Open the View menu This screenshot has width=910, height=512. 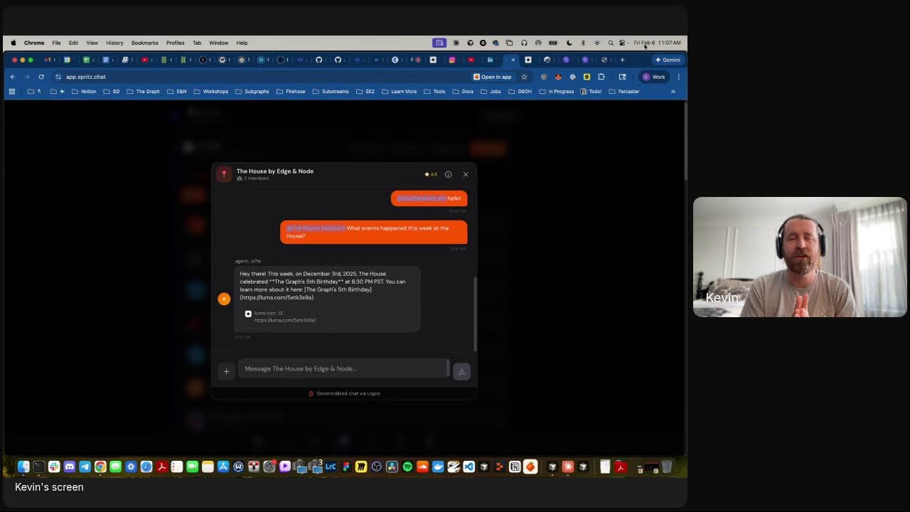[92, 43]
